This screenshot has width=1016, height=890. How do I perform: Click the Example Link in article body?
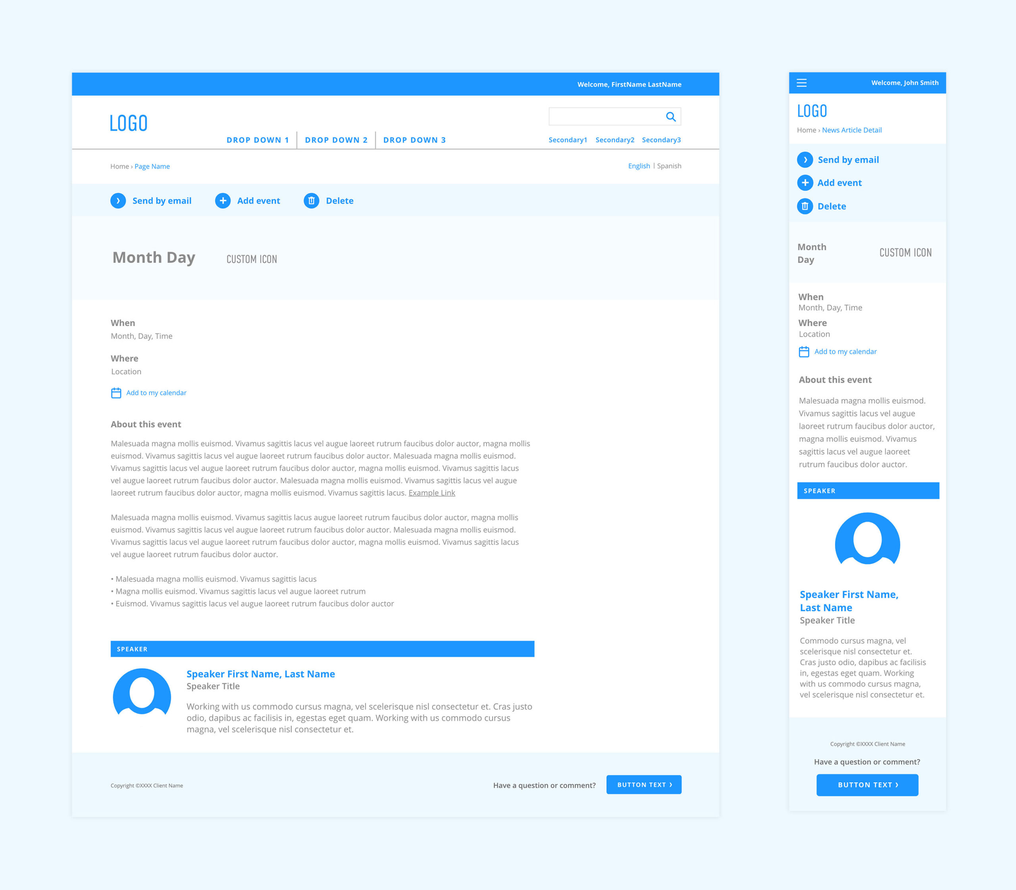432,494
